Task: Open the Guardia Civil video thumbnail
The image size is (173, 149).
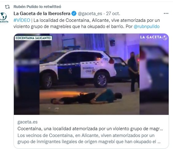Action: tap(91, 74)
